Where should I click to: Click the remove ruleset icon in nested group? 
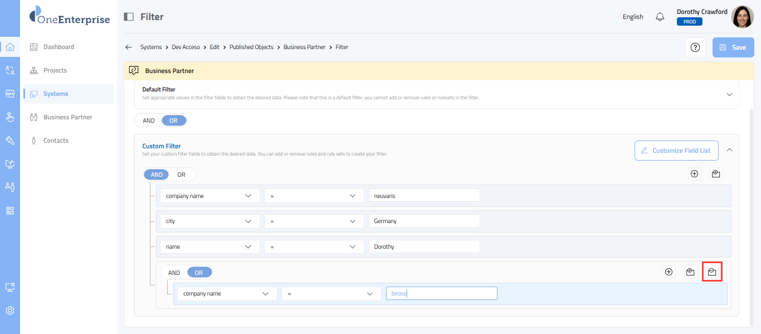(x=711, y=272)
